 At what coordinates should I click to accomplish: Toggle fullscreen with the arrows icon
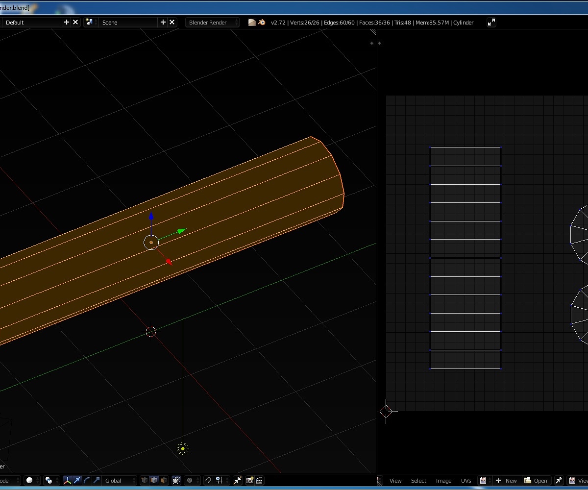pyautogui.click(x=491, y=22)
